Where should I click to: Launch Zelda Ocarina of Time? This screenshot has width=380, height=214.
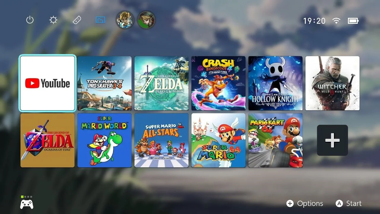(47, 140)
